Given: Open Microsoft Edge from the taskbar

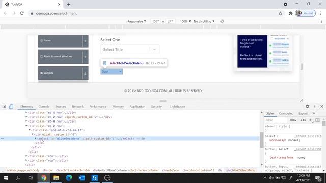Looking at the screenshot, I should 69,178.
